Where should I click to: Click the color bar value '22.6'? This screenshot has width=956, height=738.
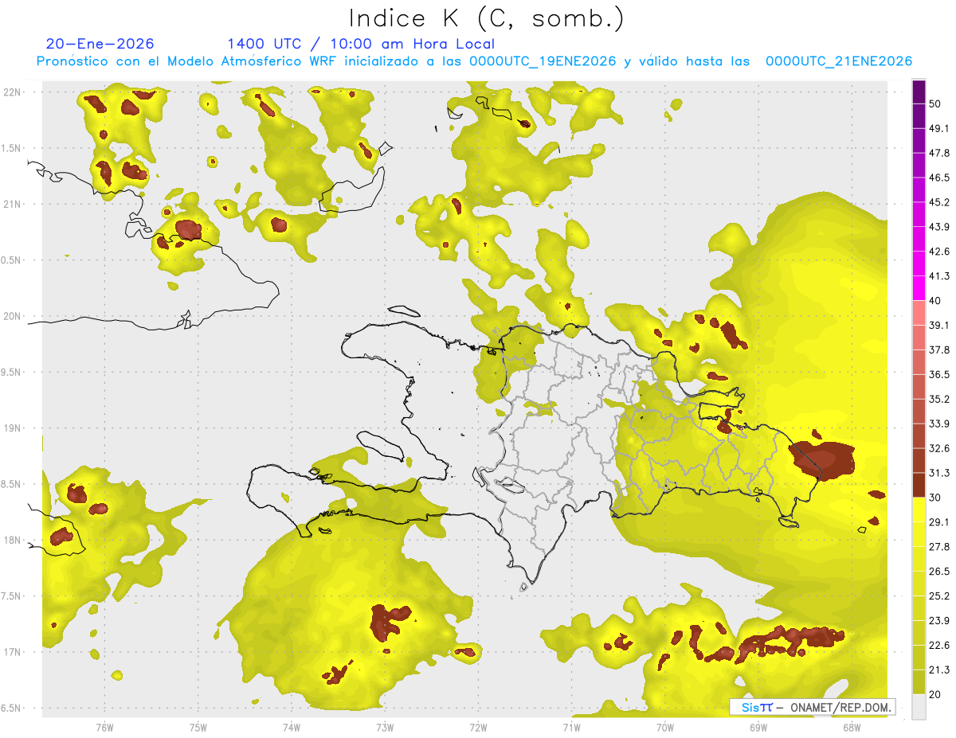tap(939, 646)
